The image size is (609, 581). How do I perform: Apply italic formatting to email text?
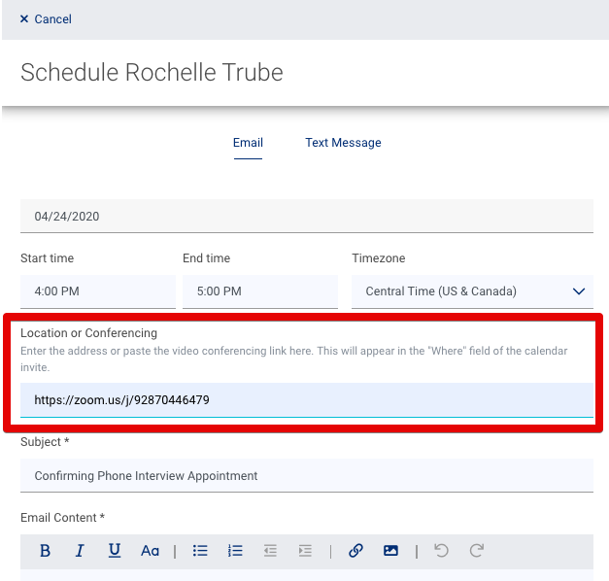click(x=80, y=551)
